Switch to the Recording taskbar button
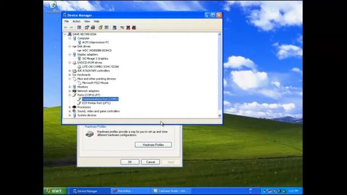Image resolution: width=347 pixels, height=195 pixels. (x=131, y=191)
